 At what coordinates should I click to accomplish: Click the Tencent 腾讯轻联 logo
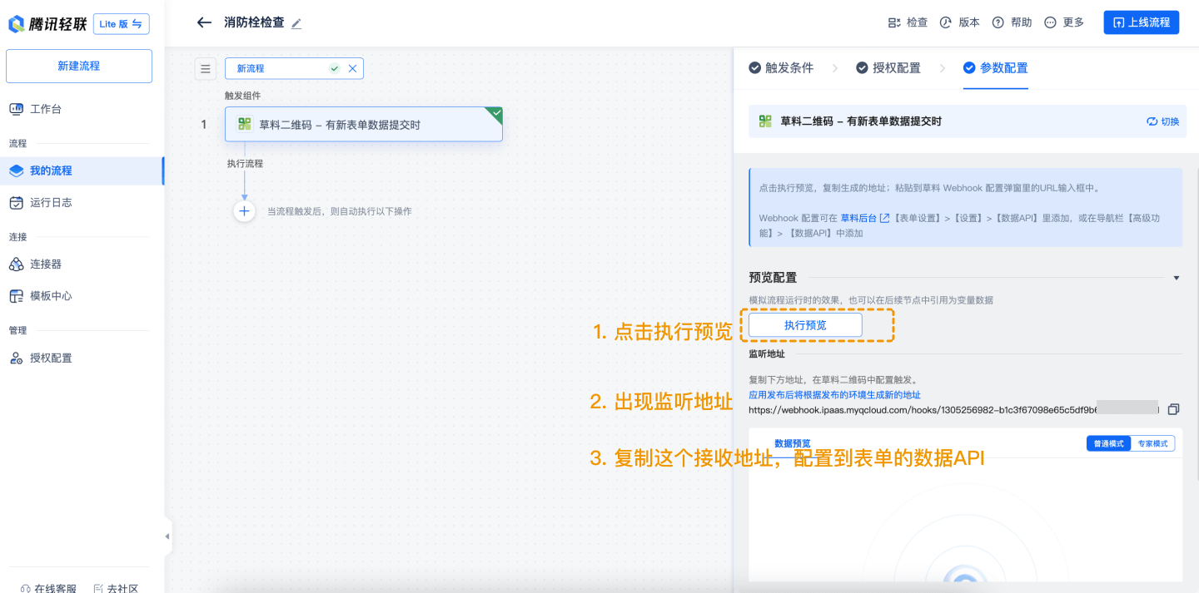(x=47, y=24)
